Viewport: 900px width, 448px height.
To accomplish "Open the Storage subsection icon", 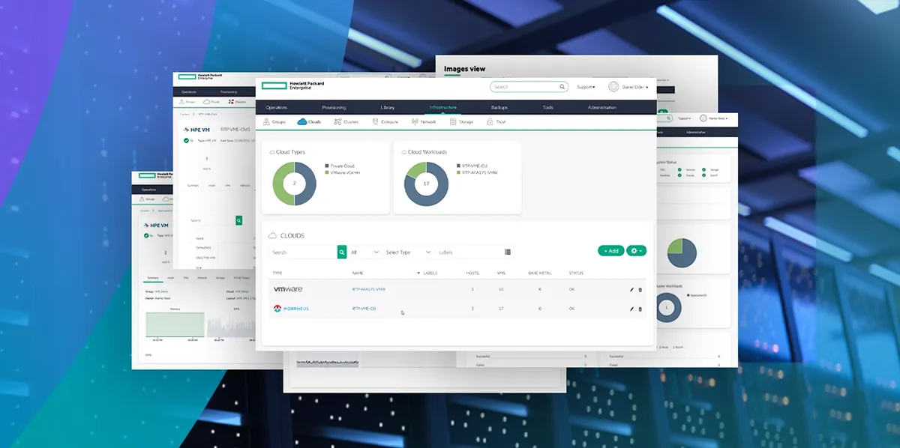I will tap(452, 121).
